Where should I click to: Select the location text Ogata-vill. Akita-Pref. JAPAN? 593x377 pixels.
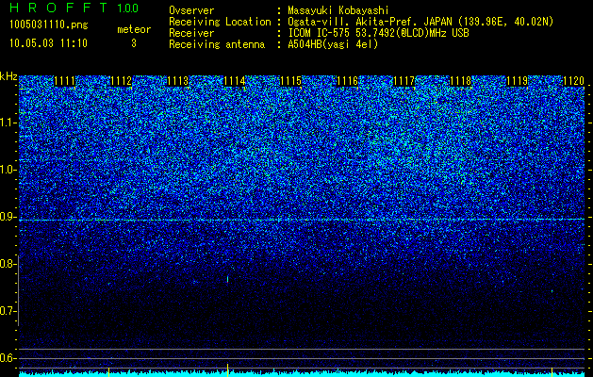tap(369, 22)
